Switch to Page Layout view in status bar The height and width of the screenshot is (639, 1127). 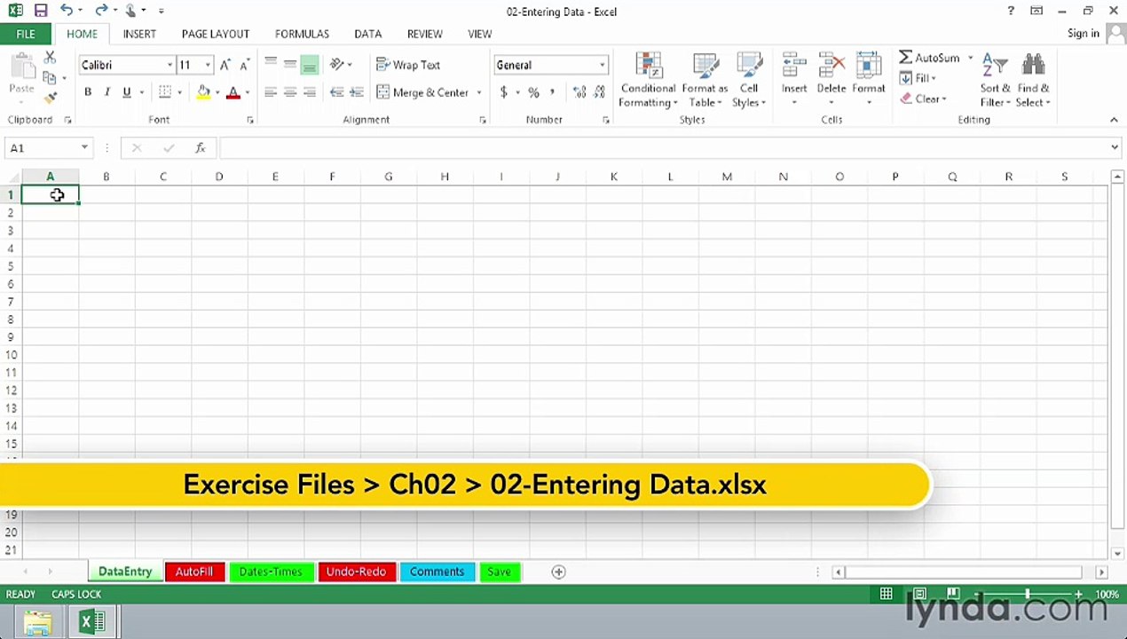[919, 594]
